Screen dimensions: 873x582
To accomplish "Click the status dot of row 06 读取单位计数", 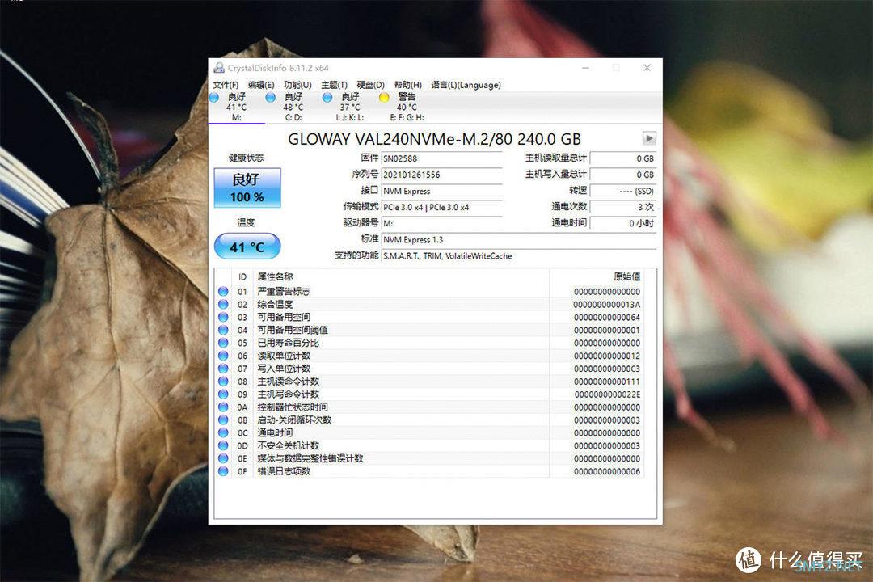I will pyautogui.click(x=223, y=356).
